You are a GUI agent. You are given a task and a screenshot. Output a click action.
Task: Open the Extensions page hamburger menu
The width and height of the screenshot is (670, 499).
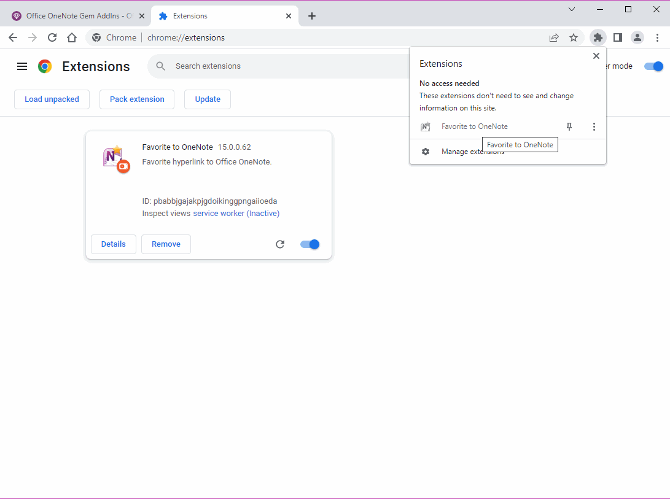pyautogui.click(x=21, y=66)
